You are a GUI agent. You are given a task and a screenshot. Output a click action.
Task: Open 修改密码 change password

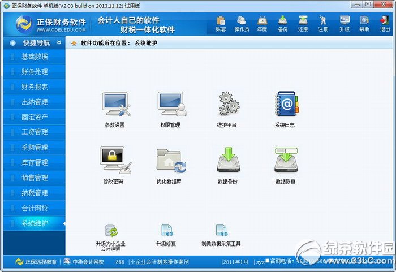114,166
